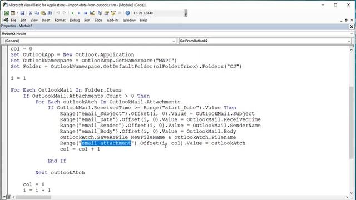Click the Range("email_Subject") code line

tap(157, 113)
